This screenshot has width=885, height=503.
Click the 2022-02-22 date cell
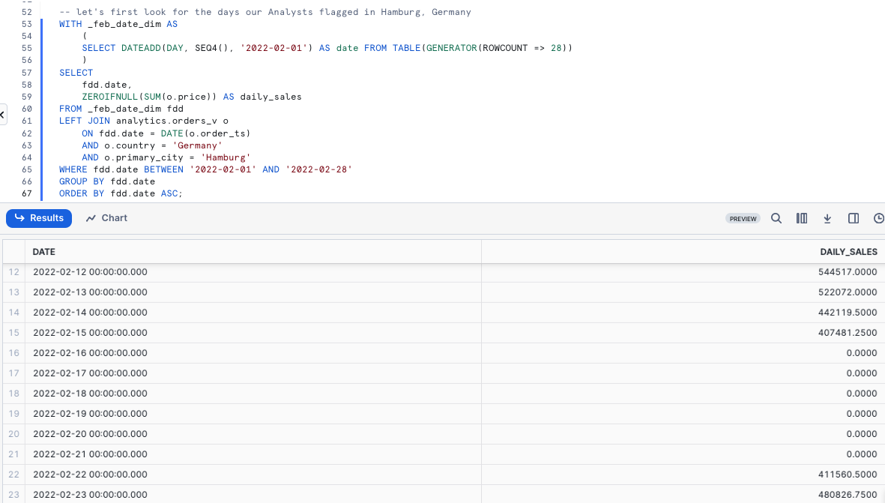coord(90,475)
